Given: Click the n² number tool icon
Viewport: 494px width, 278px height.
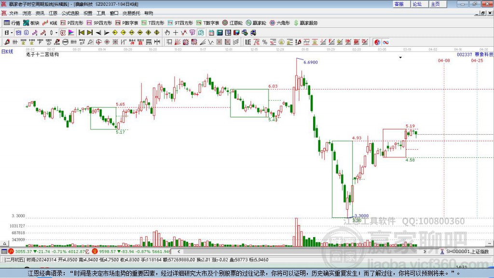Looking at the screenshot, I should [x=82, y=42].
